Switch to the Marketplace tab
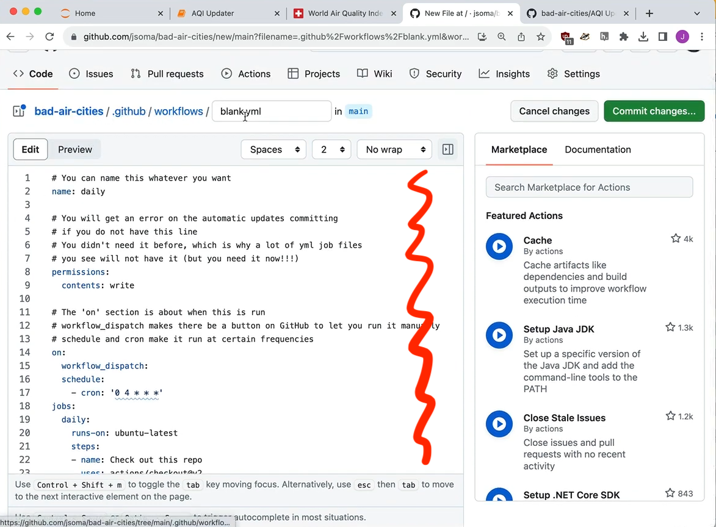This screenshot has width=716, height=527. pos(519,149)
